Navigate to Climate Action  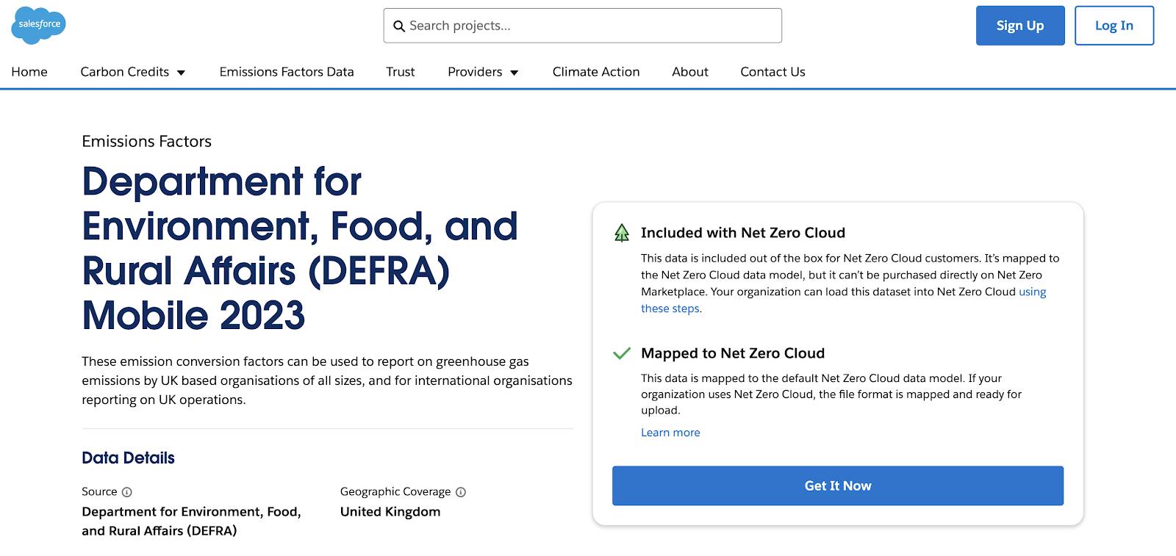596,72
